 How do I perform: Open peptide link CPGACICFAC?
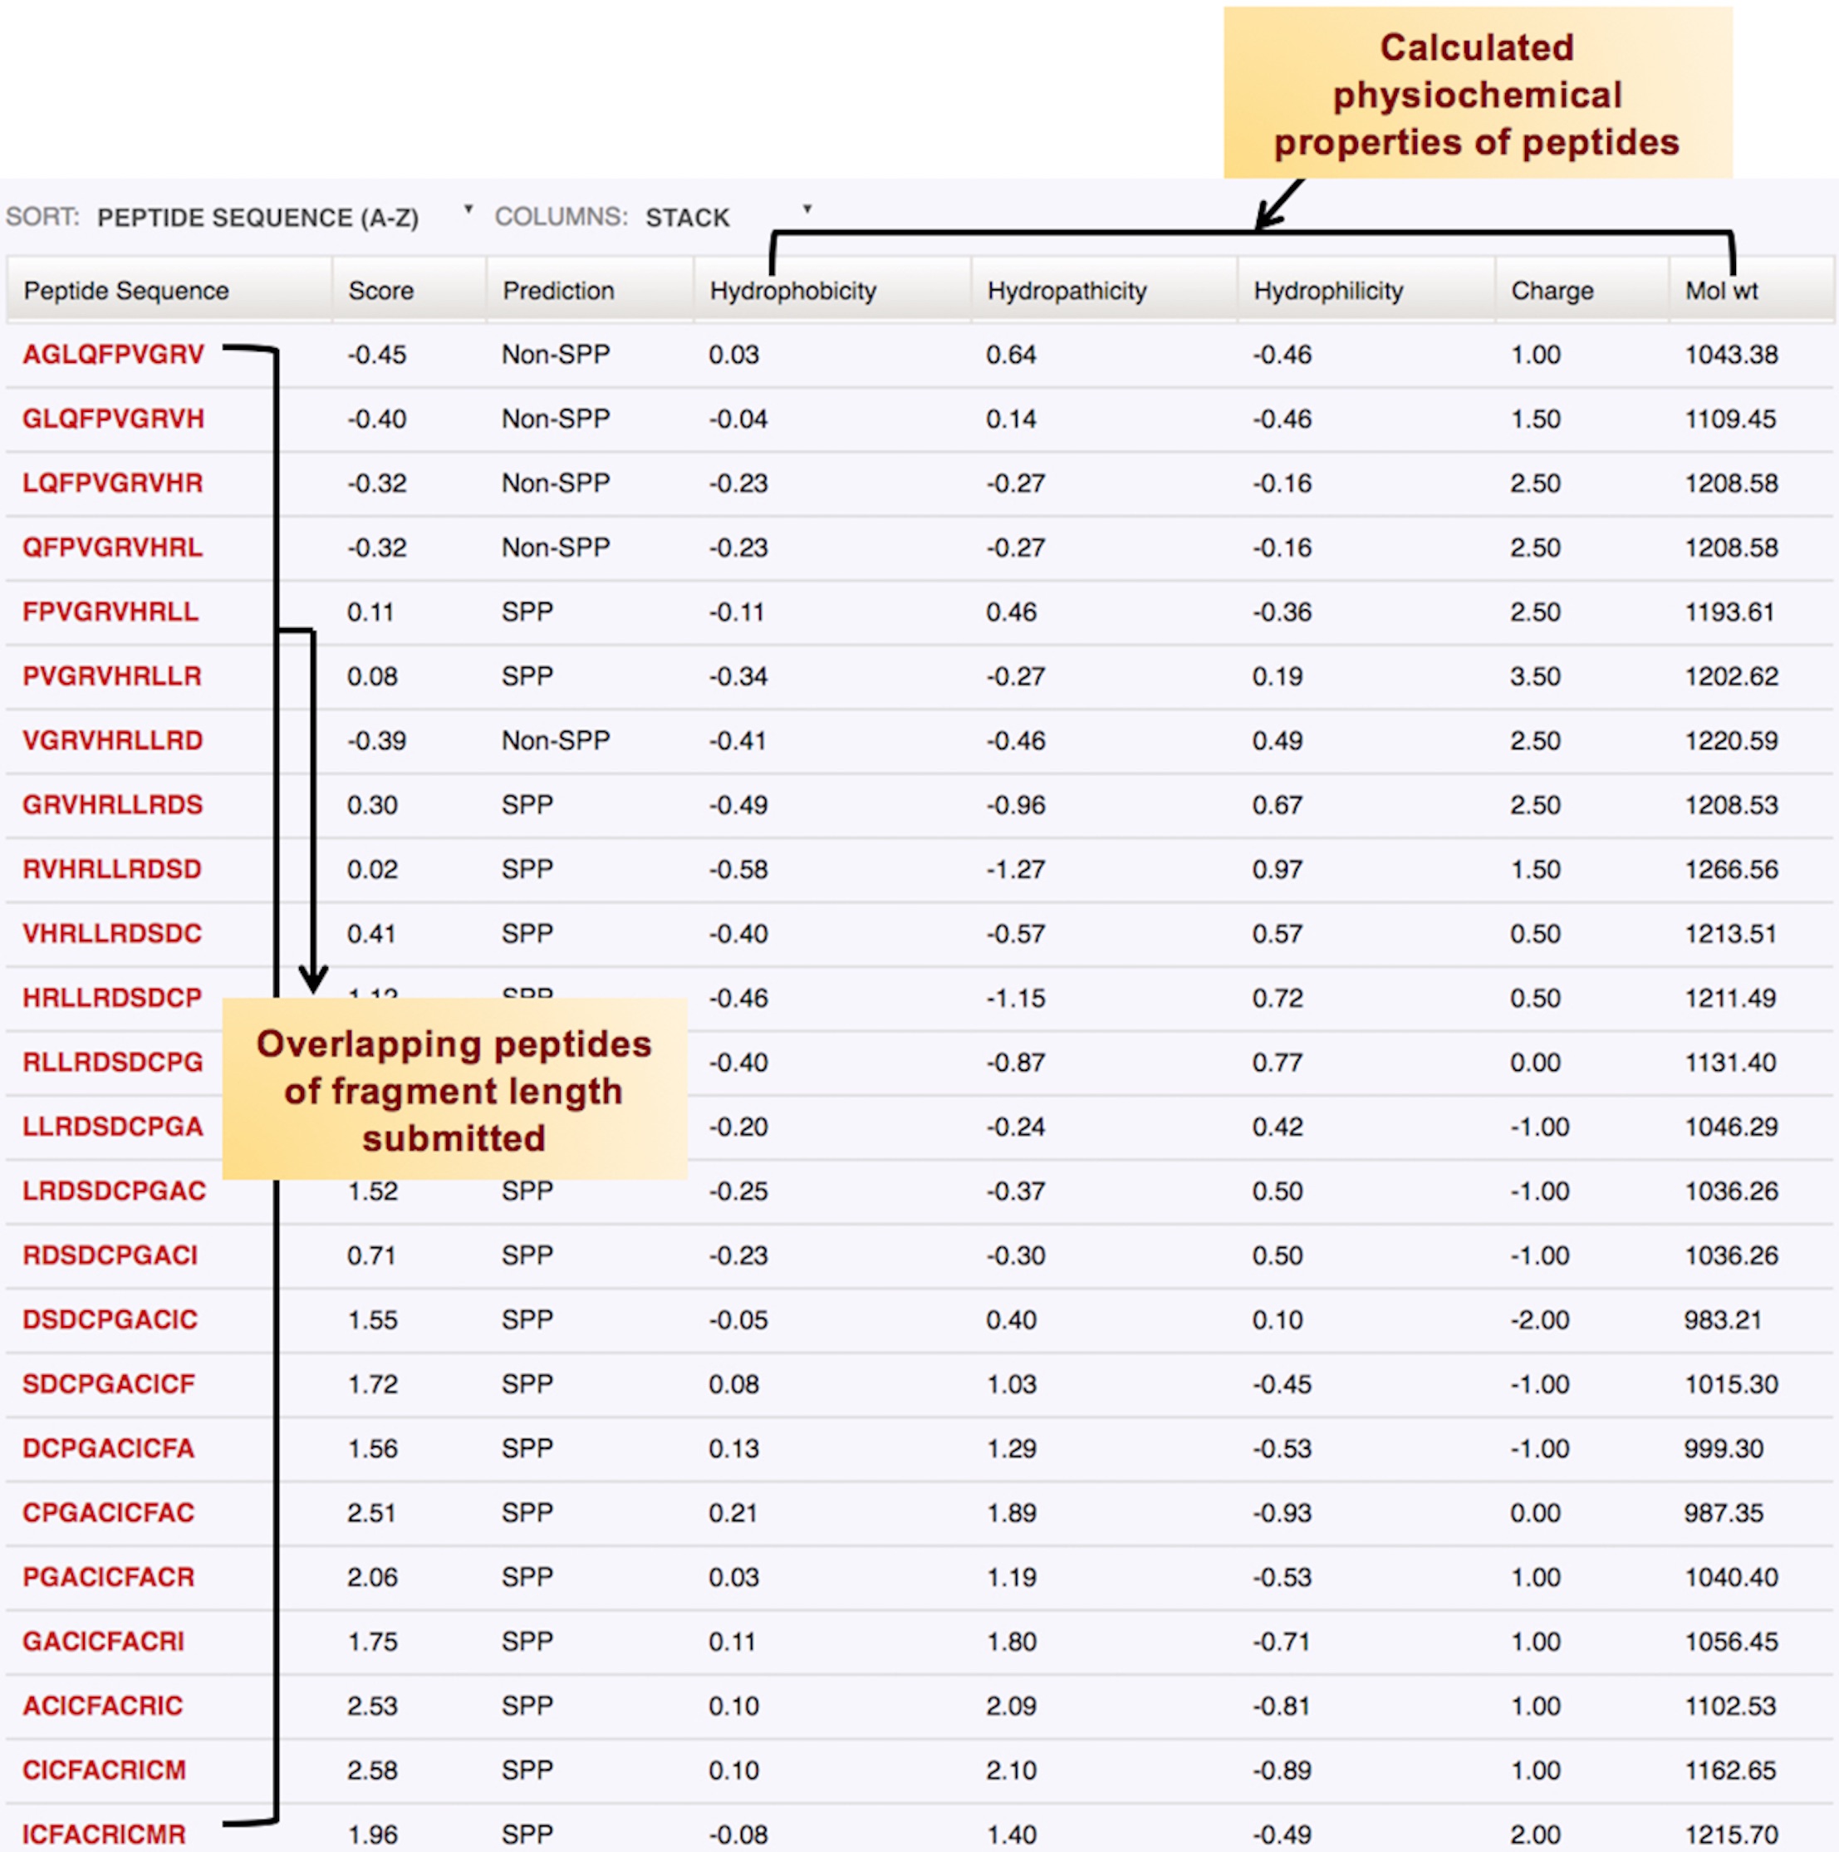[x=108, y=1513]
